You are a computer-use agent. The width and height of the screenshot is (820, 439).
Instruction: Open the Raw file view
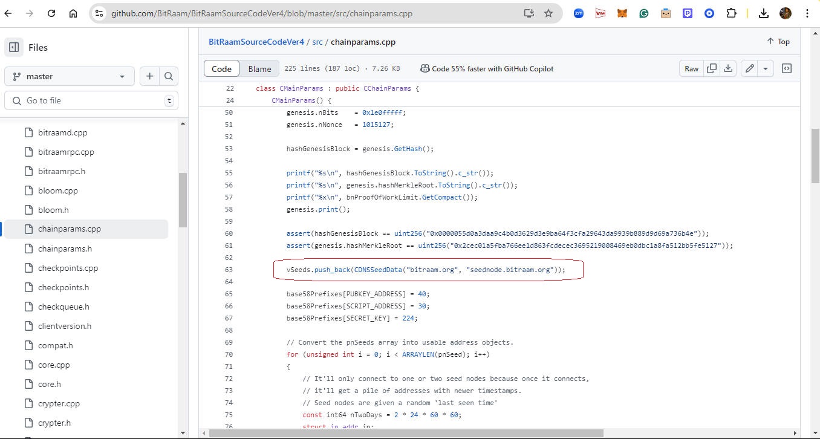click(691, 68)
